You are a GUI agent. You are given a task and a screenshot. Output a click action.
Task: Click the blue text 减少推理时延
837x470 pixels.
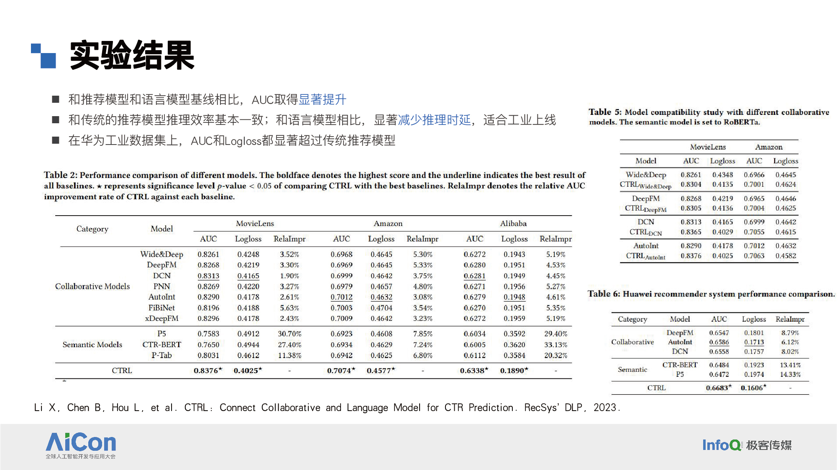point(434,120)
